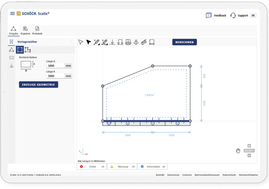The image size is (269, 189).
Task: Expand the Warnung messages panel
Action: point(122,167)
